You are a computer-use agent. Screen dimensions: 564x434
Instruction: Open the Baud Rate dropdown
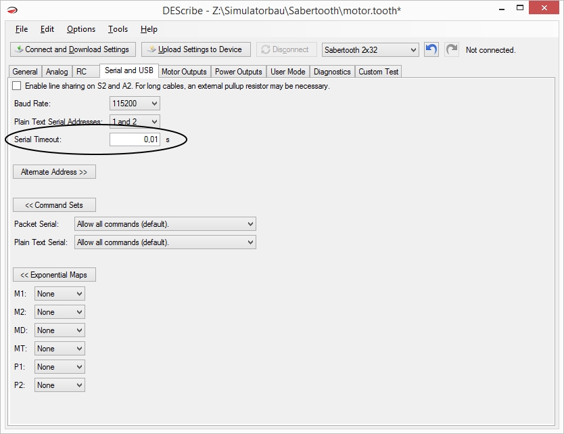[x=135, y=104]
